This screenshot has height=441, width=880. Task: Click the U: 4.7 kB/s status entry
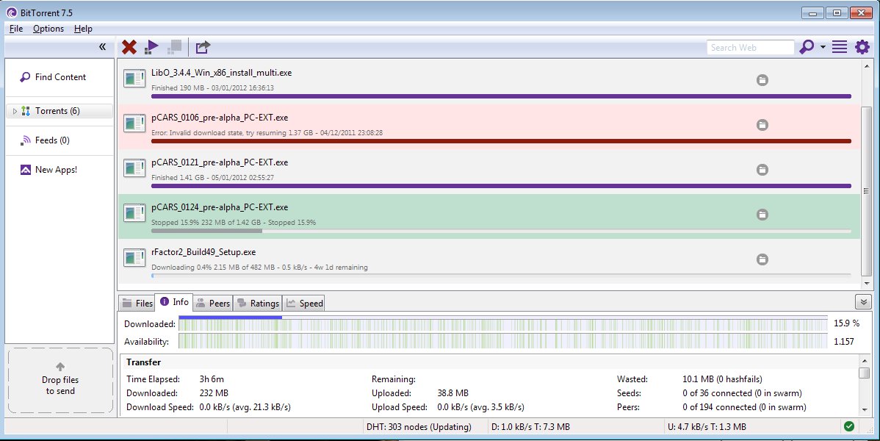coord(707,427)
